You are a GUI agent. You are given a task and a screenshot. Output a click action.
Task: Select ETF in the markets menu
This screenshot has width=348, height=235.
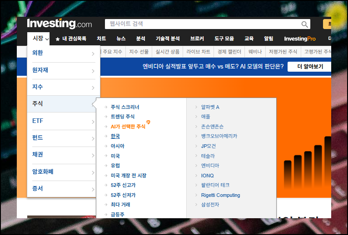38,121
